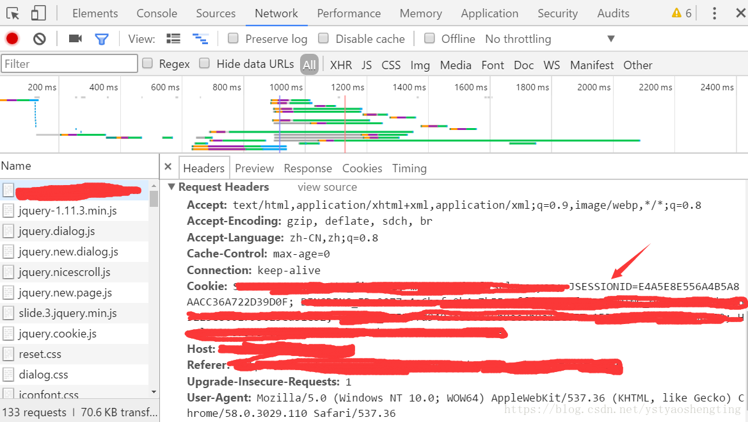
Task: Toggle the blue filter funnel icon
Action: [102, 39]
